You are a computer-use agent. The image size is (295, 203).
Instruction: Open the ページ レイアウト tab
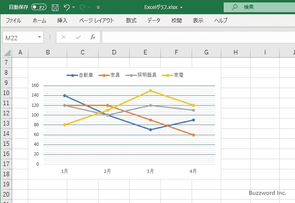(96, 20)
